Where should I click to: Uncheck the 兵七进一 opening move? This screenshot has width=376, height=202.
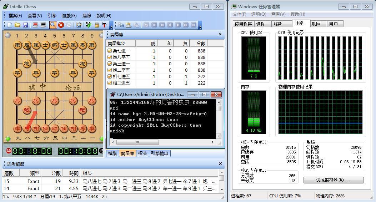coord(110,51)
